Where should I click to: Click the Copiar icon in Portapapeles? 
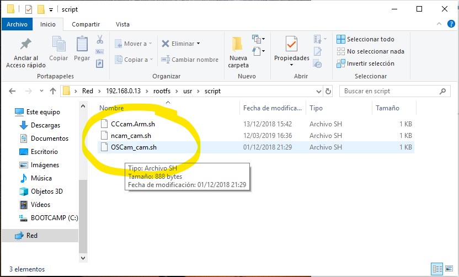(58, 44)
